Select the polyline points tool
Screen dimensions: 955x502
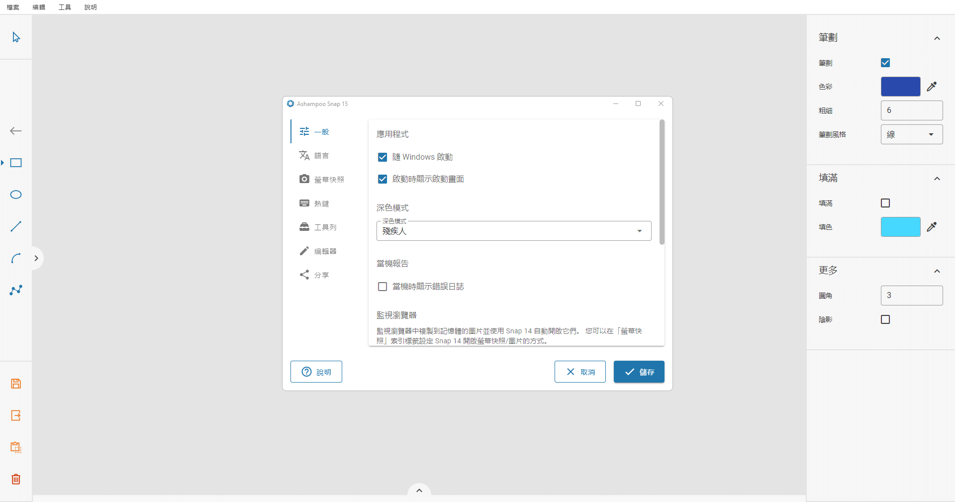[x=16, y=290]
